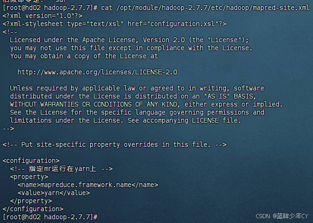
Task: Click the Unless required by applicable law line
Action: pos(137,88)
